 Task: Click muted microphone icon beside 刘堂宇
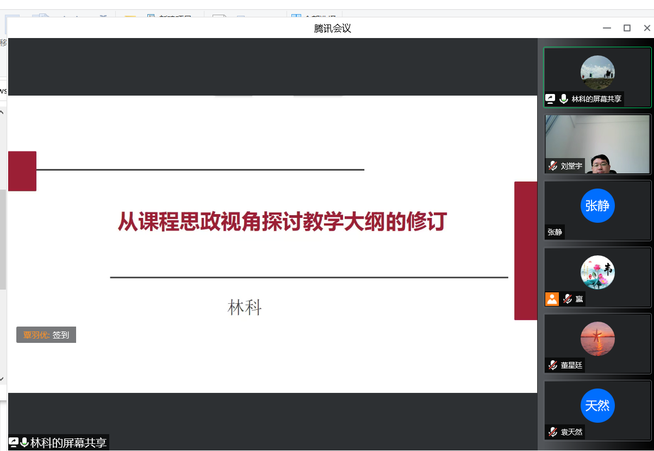(x=553, y=166)
